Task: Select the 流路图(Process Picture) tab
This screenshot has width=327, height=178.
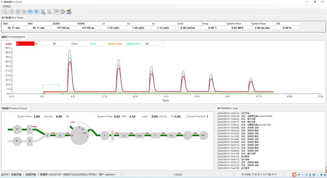Action: click(15, 108)
